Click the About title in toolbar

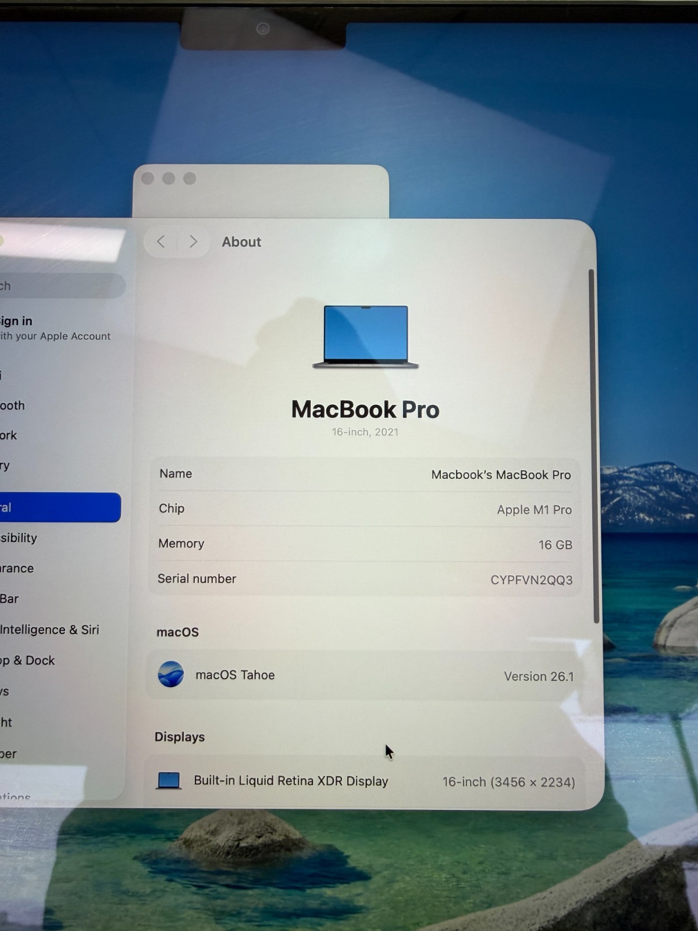click(241, 242)
